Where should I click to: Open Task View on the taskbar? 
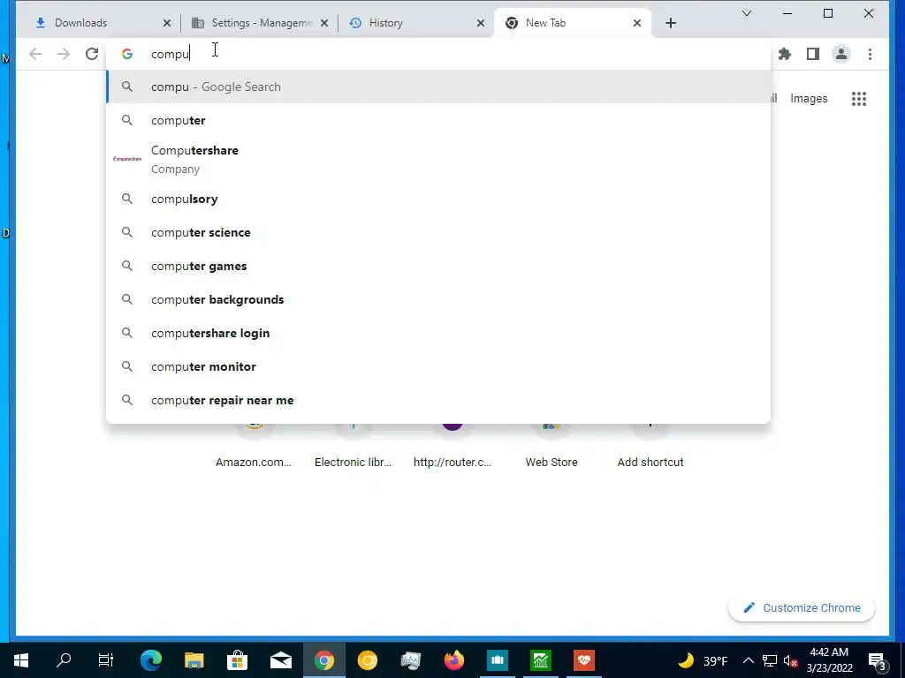106,660
